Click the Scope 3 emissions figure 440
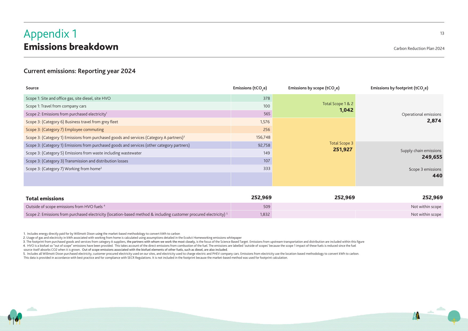This screenshot has height=331, width=468. point(437,176)
